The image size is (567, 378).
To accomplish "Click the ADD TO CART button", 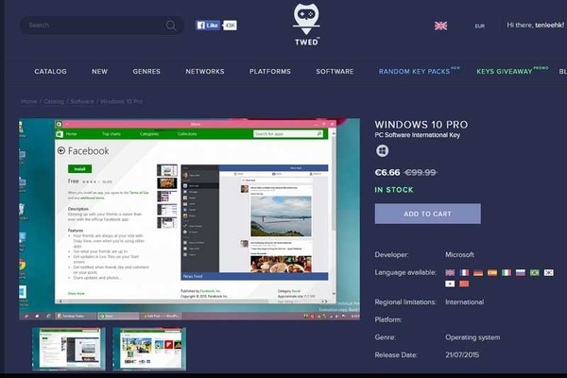I will point(428,214).
